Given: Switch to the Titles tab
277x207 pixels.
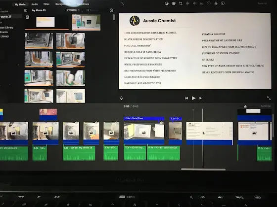Looking at the screenshot, I should [x=46, y=4].
